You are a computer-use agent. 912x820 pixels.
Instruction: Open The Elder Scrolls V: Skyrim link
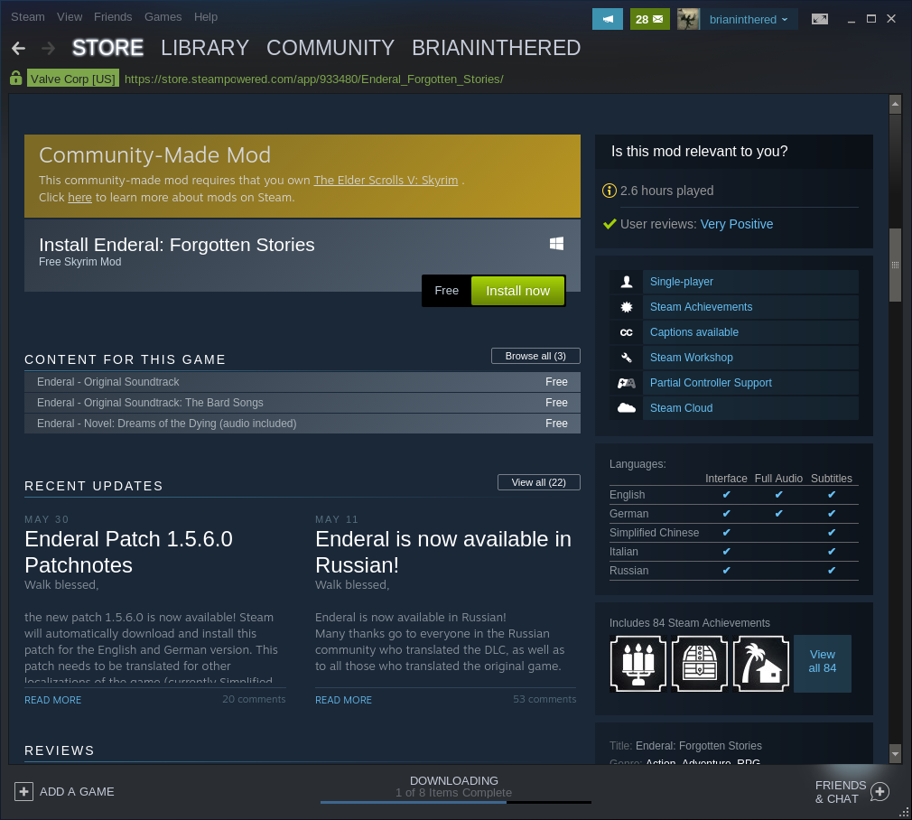[x=386, y=181]
